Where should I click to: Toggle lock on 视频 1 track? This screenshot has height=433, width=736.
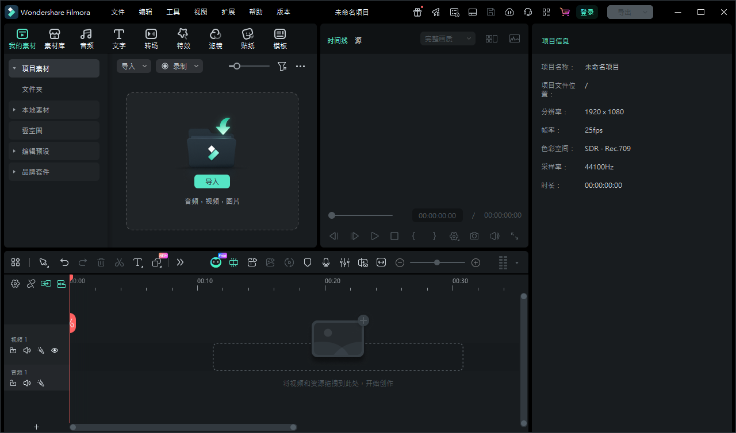click(13, 350)
